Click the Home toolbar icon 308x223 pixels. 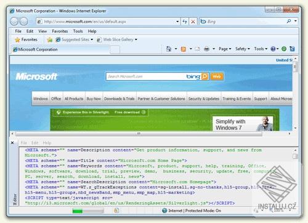[x=169, y=49]
